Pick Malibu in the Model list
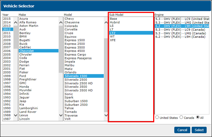The image size is (212, 137). [x=84, y=65]
